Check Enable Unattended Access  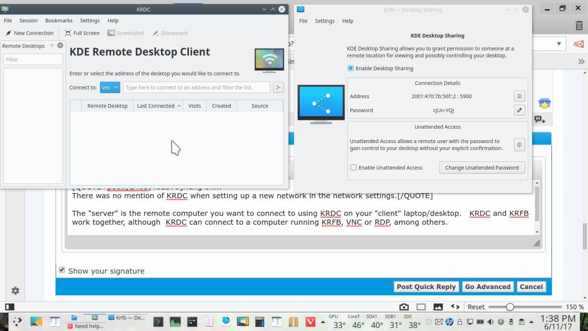[x=354, y=168]
